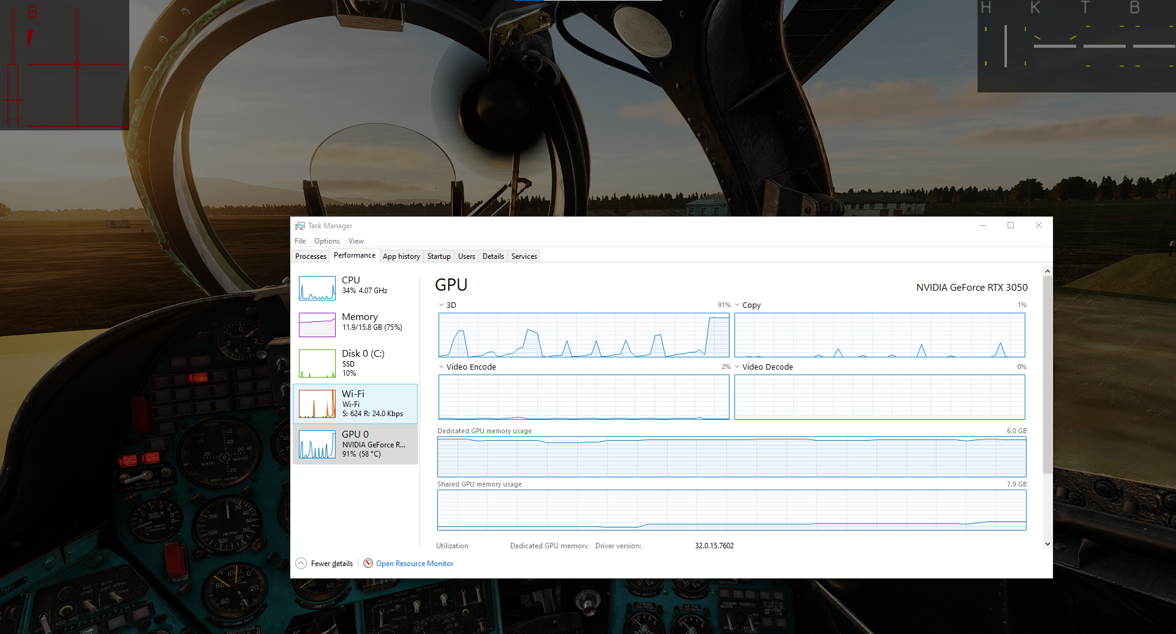Minimize the Task Manager window
The height and width of the screenshot is (634, 1176).
tap(982, 226)
